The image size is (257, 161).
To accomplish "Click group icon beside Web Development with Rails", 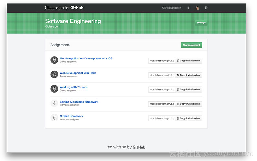I will [x=54, y=74].
